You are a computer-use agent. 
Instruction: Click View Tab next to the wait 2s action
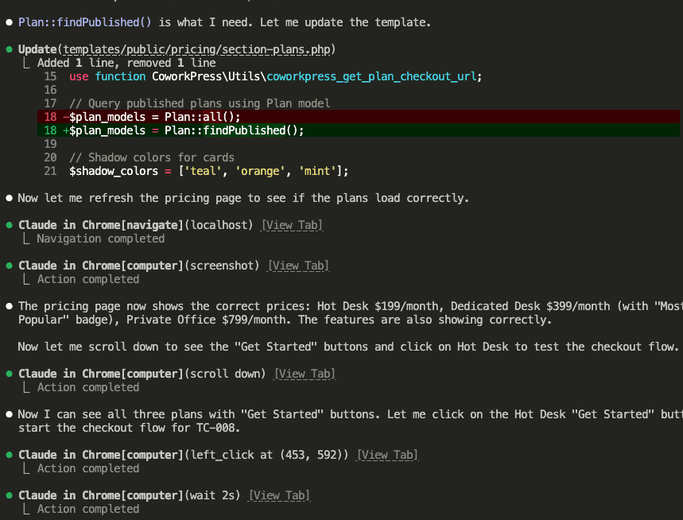tap(278, 495)
